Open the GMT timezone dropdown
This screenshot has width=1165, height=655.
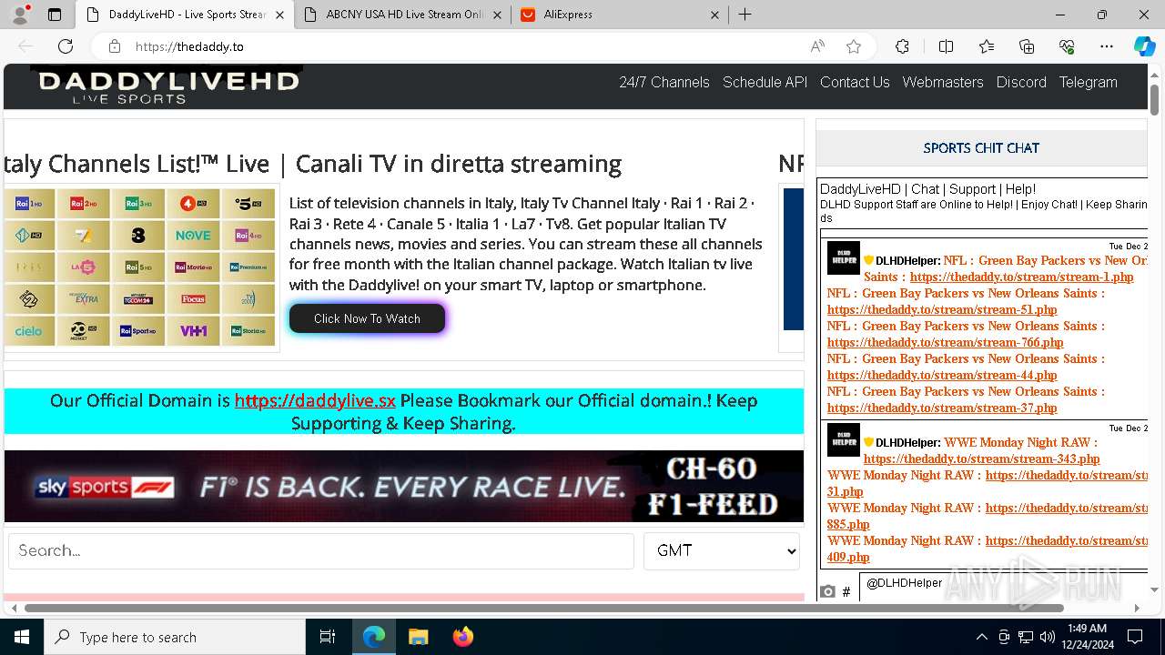click(722, 550)
